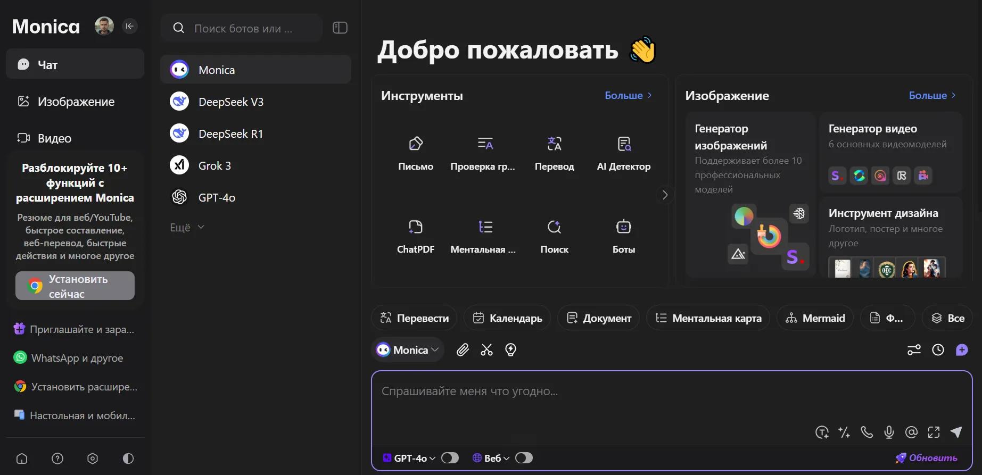Image resolution: width=982 pixels, height=475 pixels.
Task: Collapse the sidebar with arrow icon
Action: coord(129,26)
